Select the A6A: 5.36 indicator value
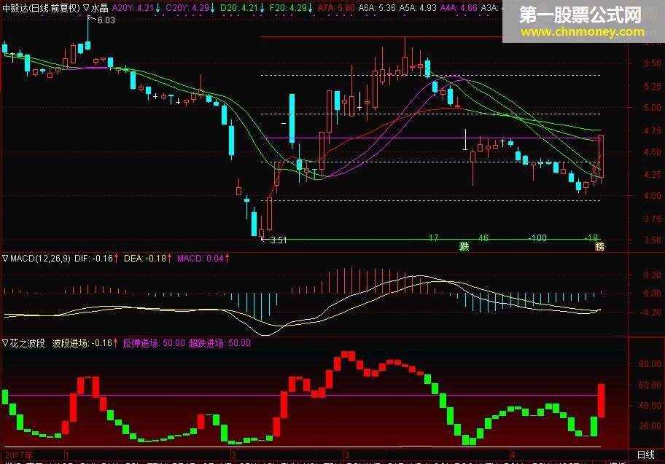Viewport: 665px width, 464px height. (x=376, y=7)
